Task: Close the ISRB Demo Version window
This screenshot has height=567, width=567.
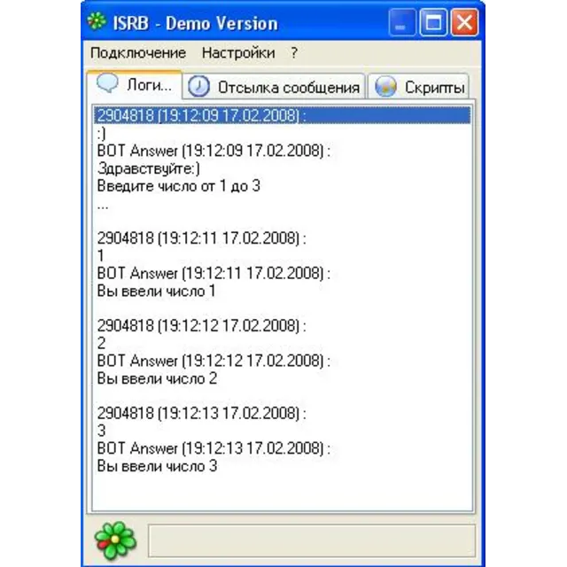Action: click(464, 23)
